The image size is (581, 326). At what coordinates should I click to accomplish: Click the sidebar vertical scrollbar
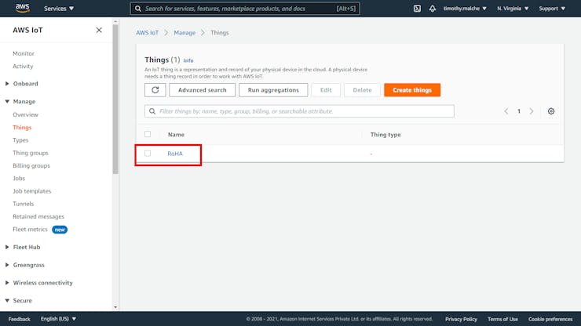click(115, 100)
